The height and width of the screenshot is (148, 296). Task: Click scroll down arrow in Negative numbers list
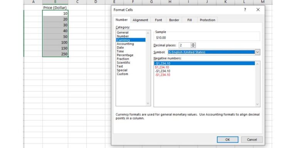point(257,104)
